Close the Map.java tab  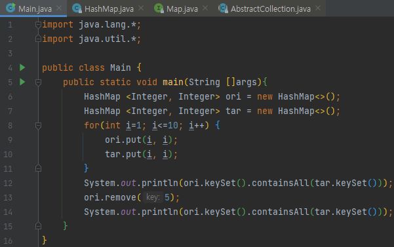(205, 8)
